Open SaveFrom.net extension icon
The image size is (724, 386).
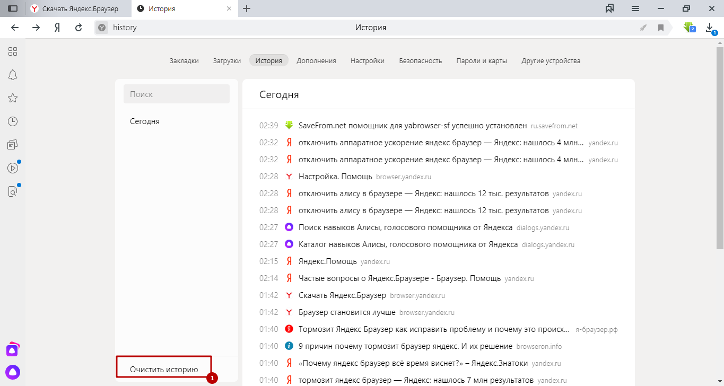[689, 28]
